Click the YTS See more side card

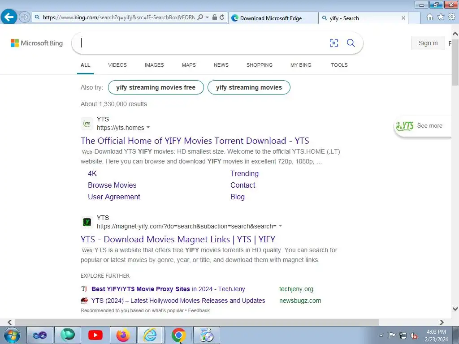(423, 126)
